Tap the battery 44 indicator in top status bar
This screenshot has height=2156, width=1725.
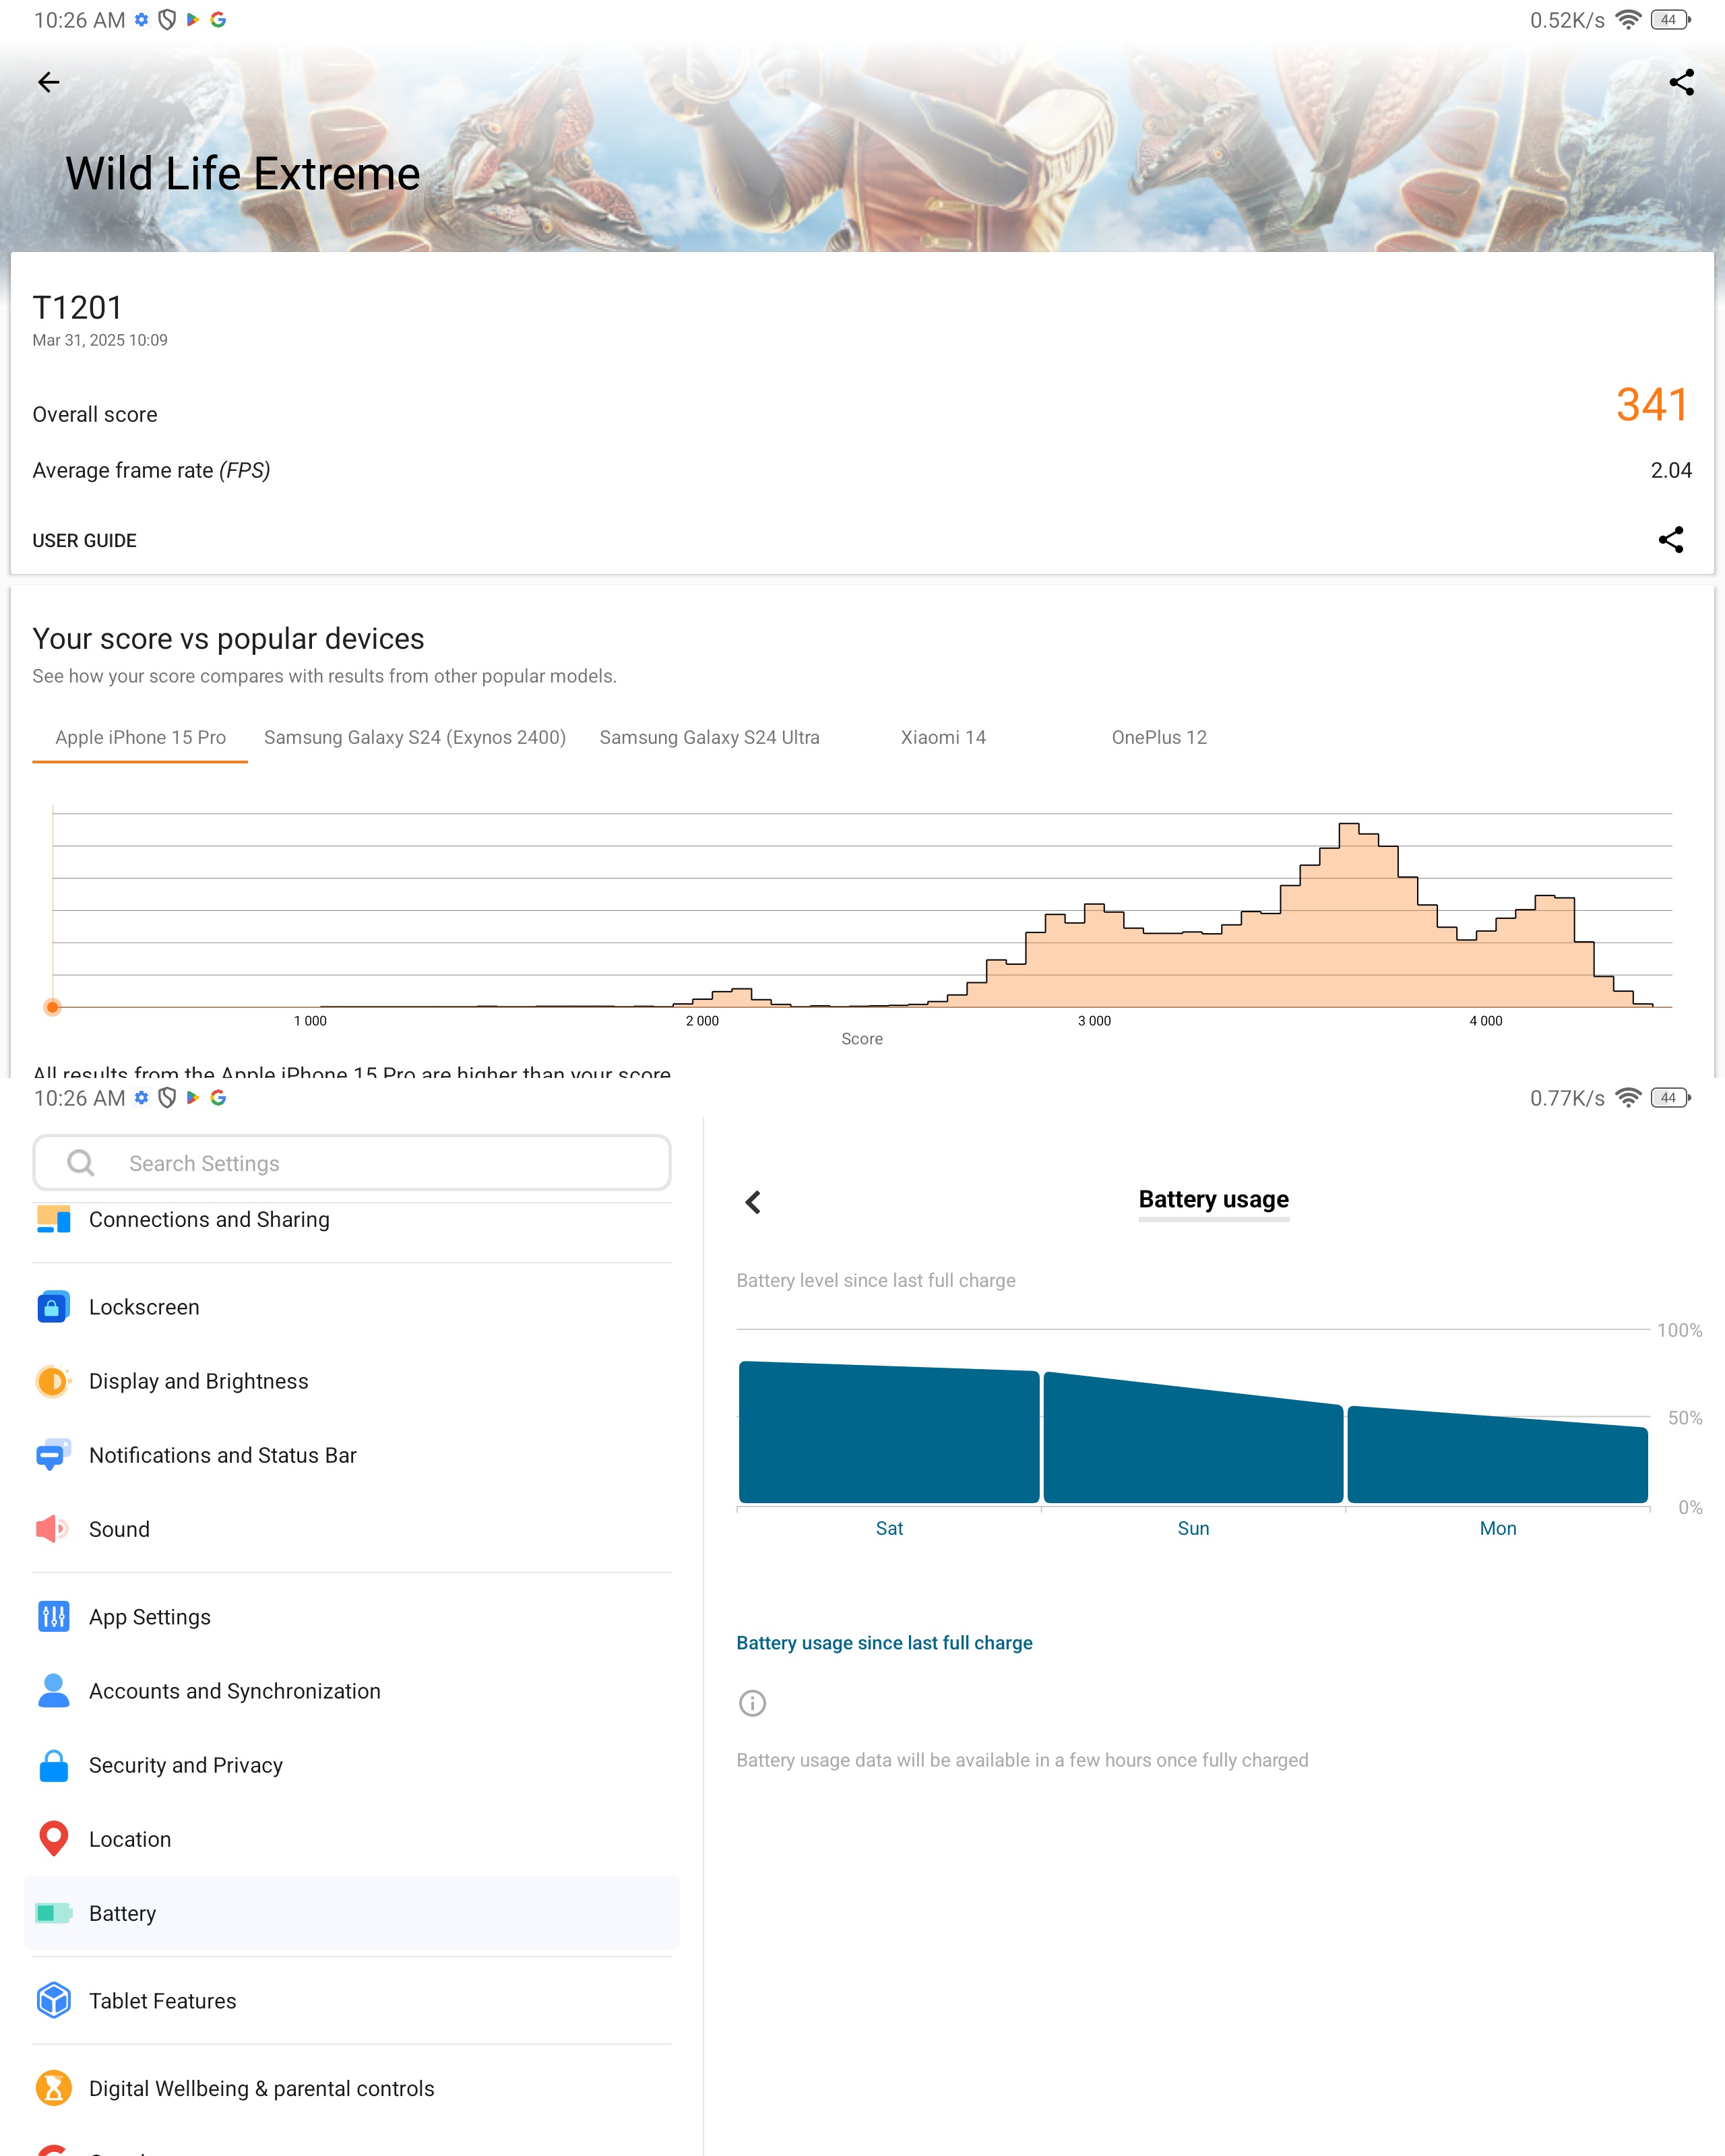(x=1670, y=20)
